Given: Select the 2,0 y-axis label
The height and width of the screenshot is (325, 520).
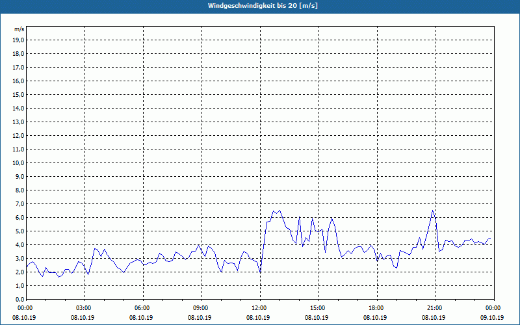Looking at the screenshot, I should point(20,272).
